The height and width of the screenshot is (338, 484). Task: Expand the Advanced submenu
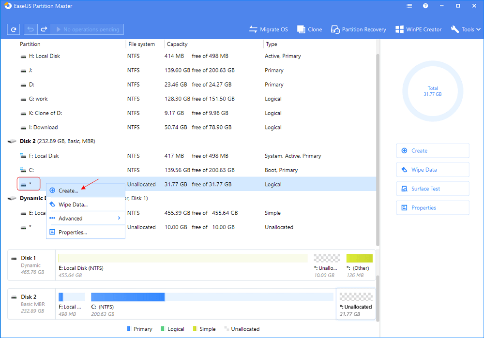tap(86, 219)
